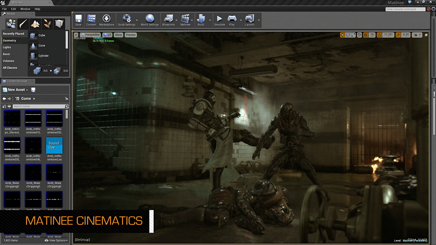Open View Options in Content Browser
Screen dimensions: 436x245
(56, 240)
